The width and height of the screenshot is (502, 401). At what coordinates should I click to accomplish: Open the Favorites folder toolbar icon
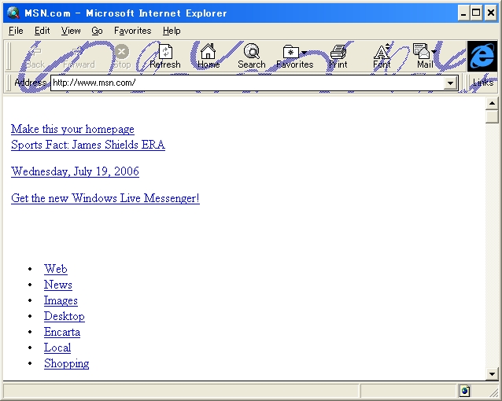pos(290,52)
